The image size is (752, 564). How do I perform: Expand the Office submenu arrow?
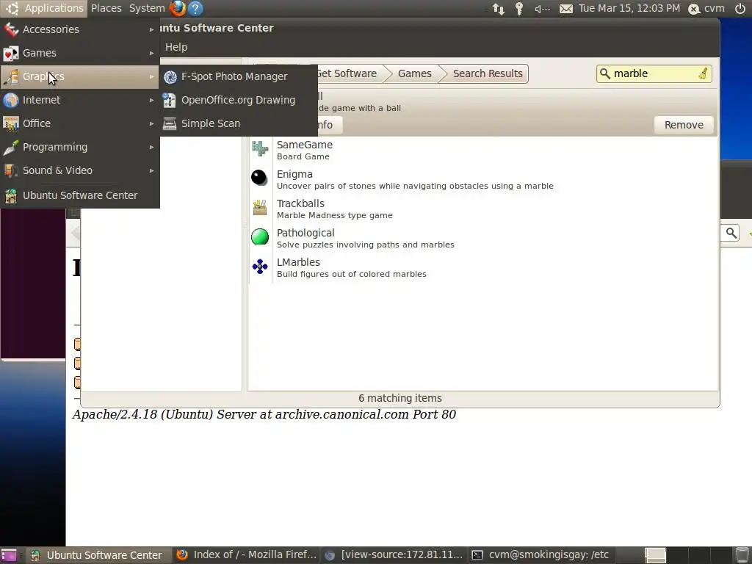[x=151, y=123]
